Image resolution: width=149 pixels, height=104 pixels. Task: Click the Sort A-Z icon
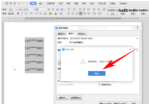click(x=94, y=9)
